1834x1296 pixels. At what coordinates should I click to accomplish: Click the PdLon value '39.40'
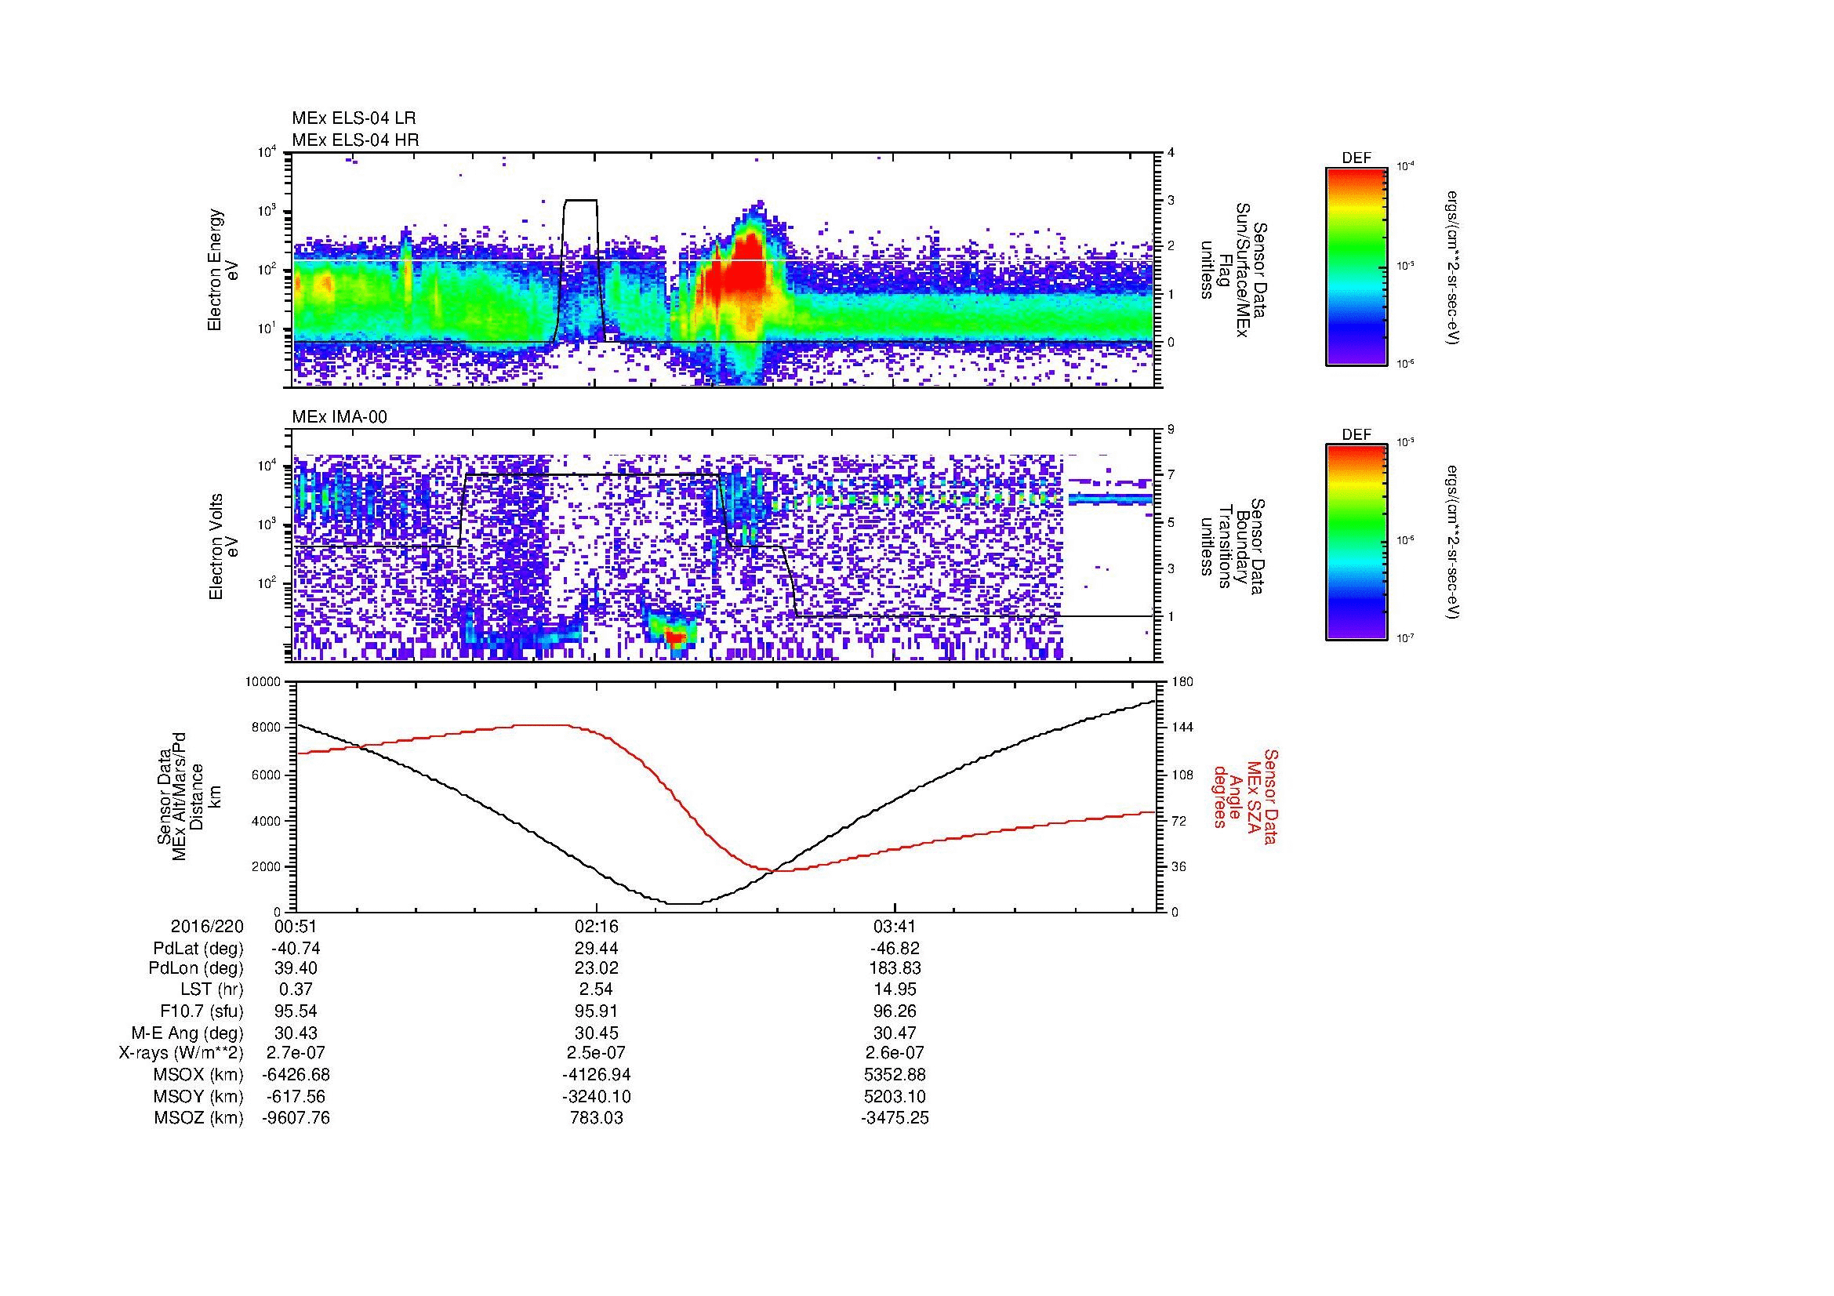tap(296, 968)
